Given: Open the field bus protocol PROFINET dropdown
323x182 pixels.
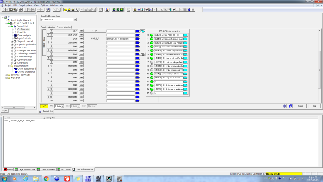Looking at the screenshot, I should [x=75, y=20].
